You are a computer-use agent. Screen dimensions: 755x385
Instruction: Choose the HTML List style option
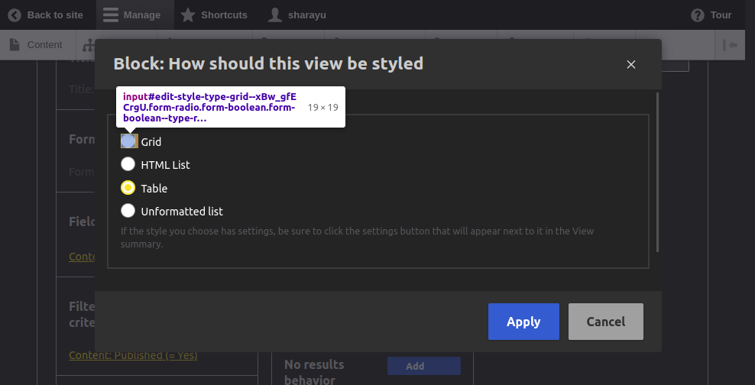pos(128,164)
